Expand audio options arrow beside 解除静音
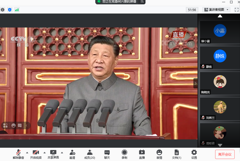Screen dimensions: 240x161 point(27,153)
